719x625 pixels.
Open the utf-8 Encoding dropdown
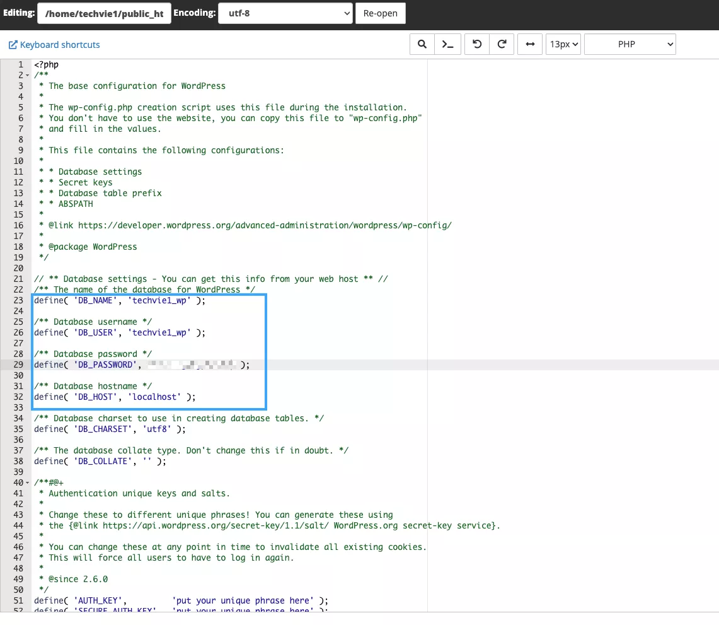coord(285,13)
